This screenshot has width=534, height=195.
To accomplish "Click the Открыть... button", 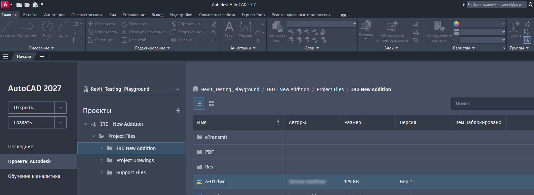I will click(32, 108).
